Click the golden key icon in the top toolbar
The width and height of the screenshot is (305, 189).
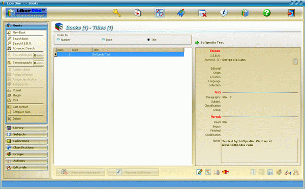[117, 13]
